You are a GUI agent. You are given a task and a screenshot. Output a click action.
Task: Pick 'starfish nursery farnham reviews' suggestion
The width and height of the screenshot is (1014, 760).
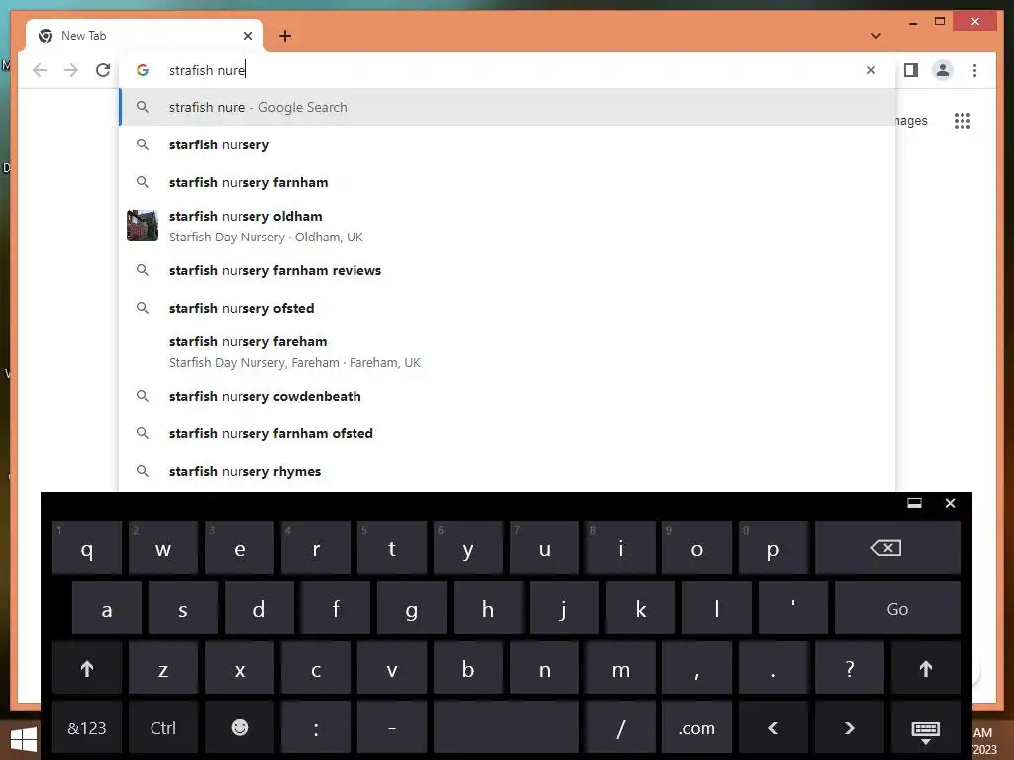(508, 270)
